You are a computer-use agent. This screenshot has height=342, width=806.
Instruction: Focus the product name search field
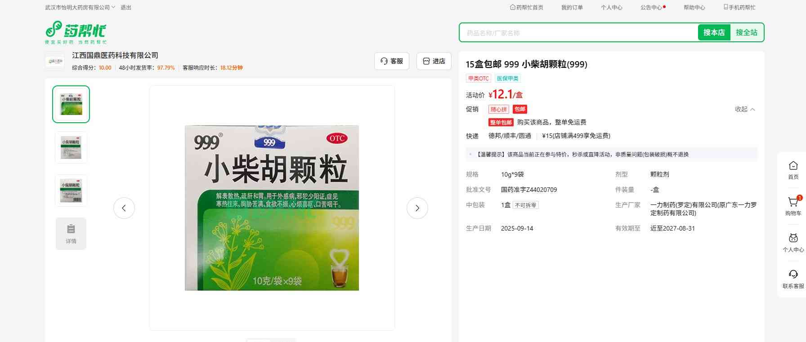(578, 33)
